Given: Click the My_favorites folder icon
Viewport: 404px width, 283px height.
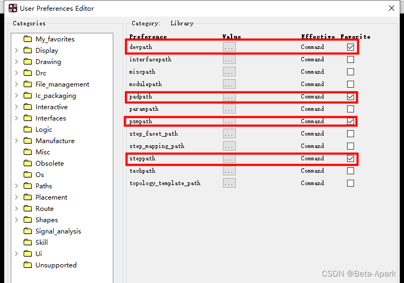Looking at the screenshot, I should pos(28,39).
